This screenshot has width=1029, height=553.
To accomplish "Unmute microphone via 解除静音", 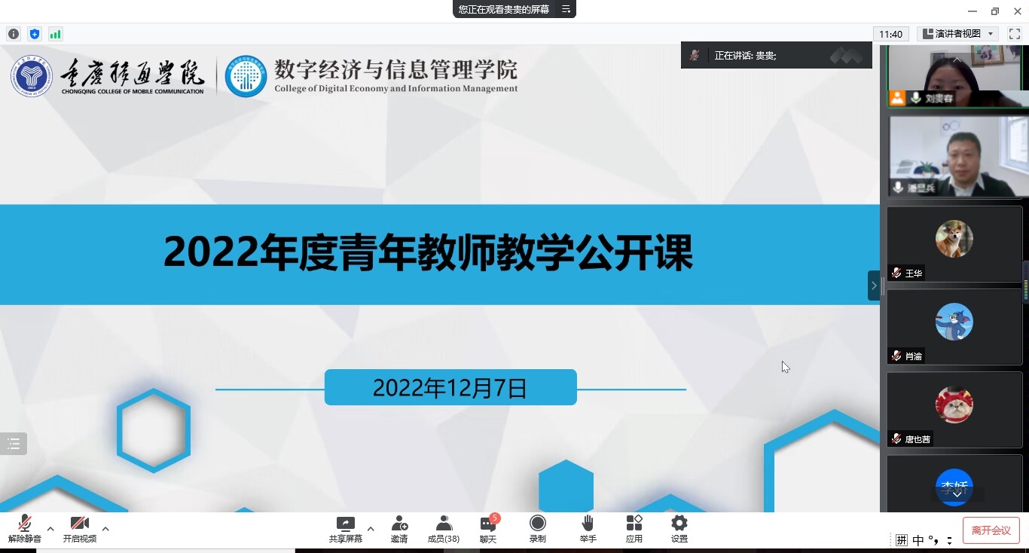I will click(24, 525).
